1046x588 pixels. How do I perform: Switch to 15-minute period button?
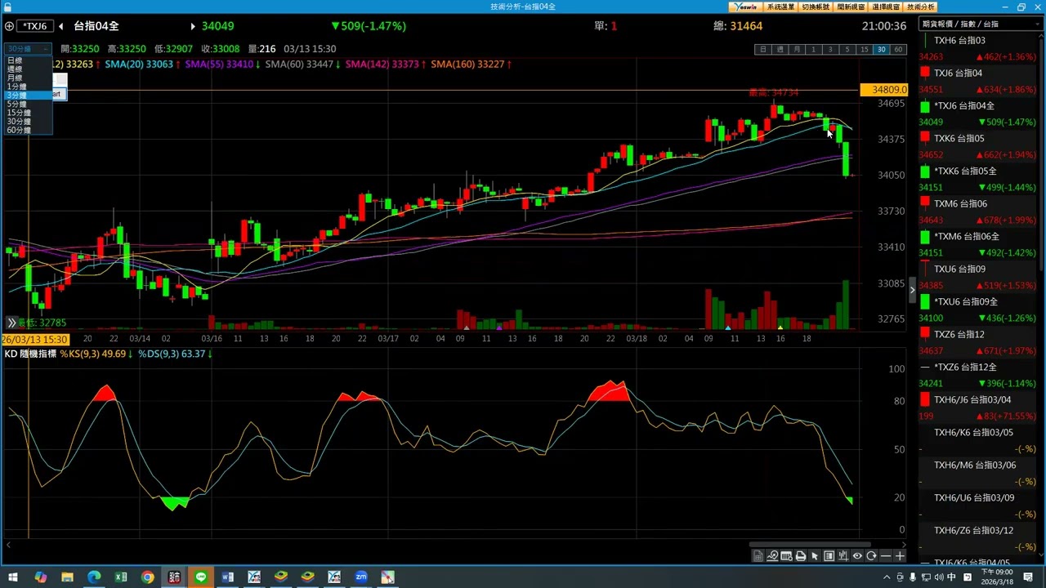(864, 50)
